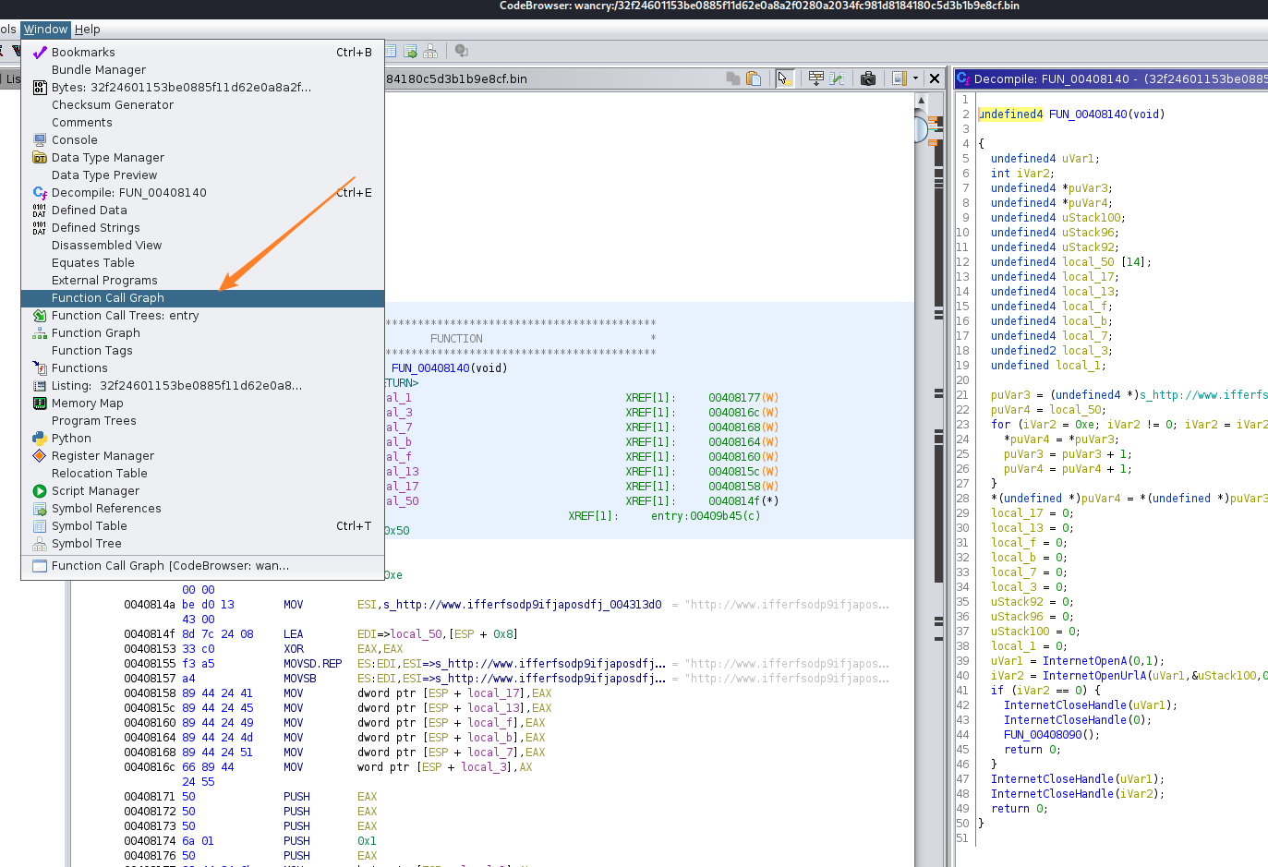Click the Defined Strings icon
1268x867 pixels.
40,228
